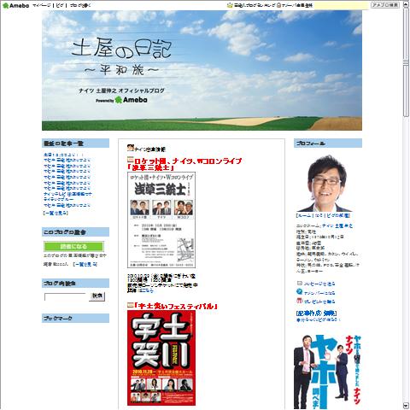Open the Ameba member registration link
The image size is (410, 410).
(x=297, y=5)
